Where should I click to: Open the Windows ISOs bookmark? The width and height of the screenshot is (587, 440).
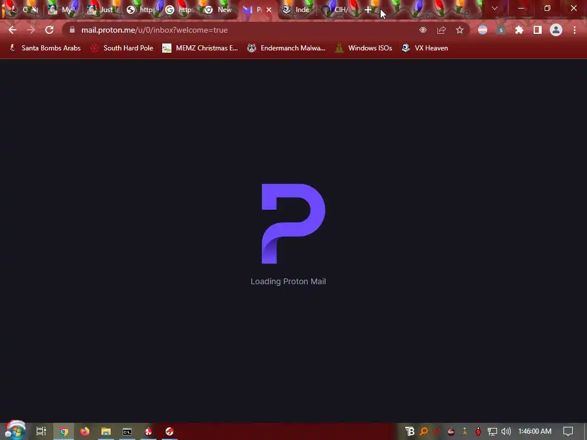(x=363, y=48)
